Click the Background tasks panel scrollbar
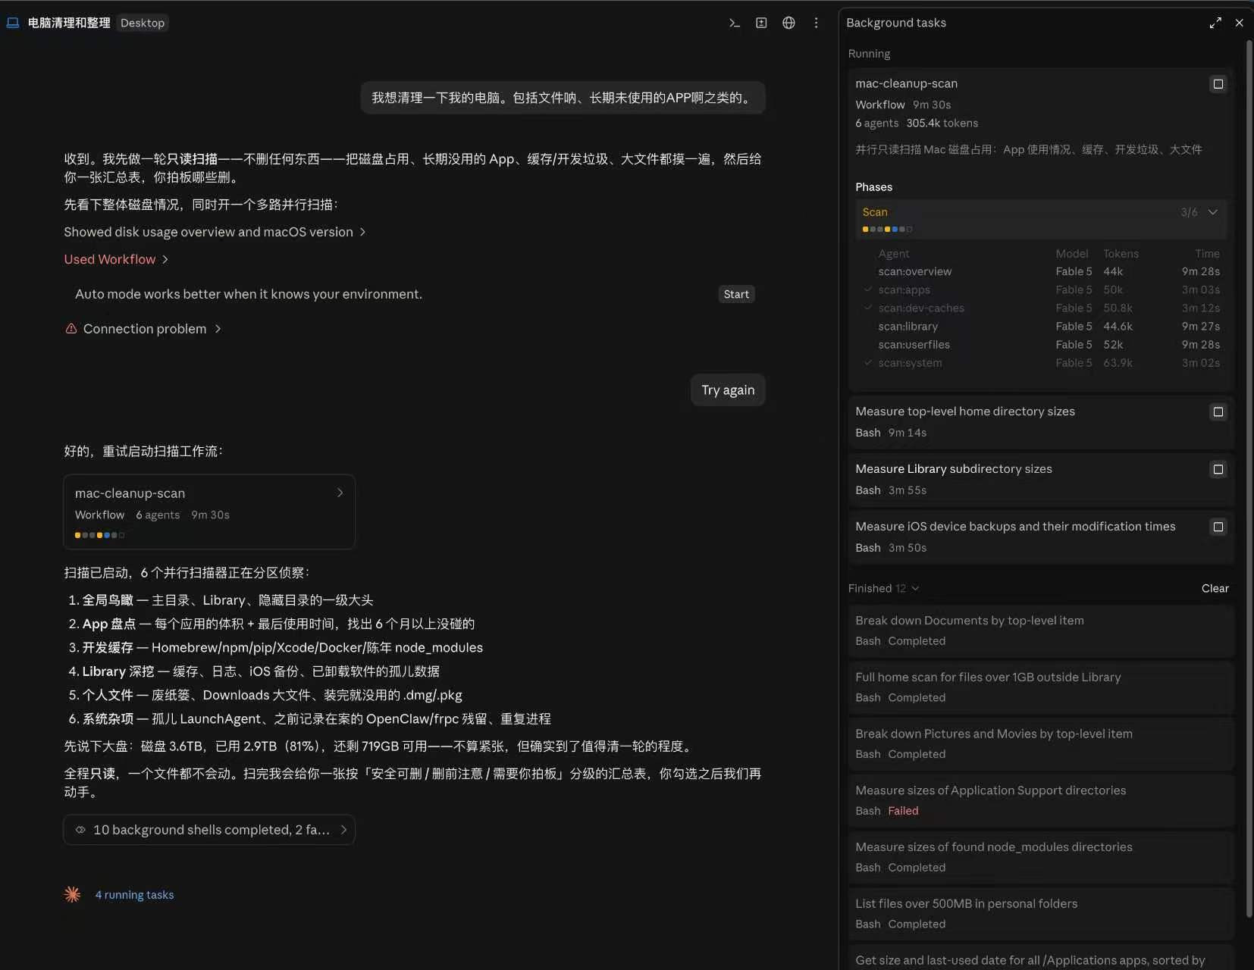 (x=1249, y=477)
